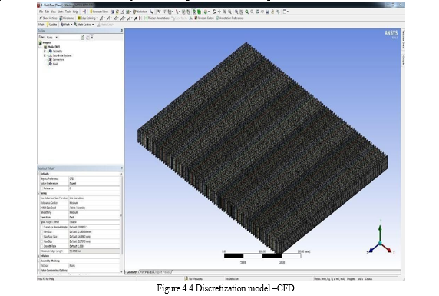This screenshot has width=439, height=296.
Task: Switch to the Print Preview tab
Action: click(147, 272)
